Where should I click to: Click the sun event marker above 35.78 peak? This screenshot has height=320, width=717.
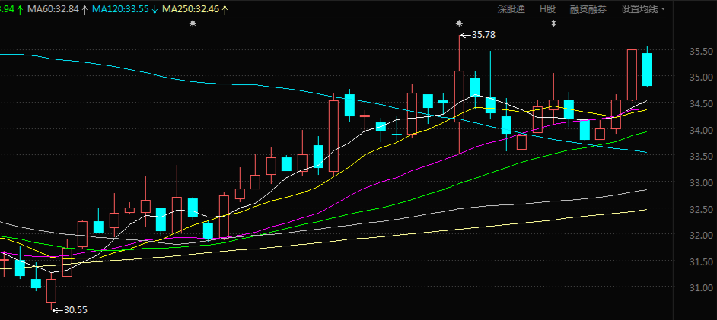[x=459, y=24]
